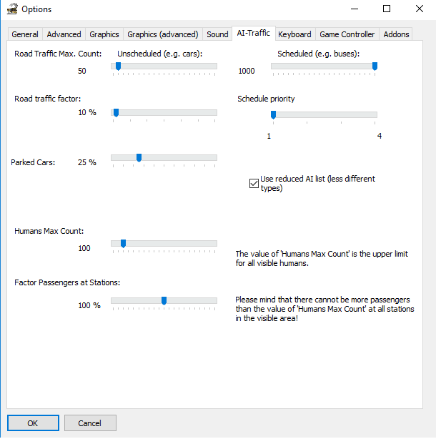Click the Parked Cars slider handle
This screenshot has height=439, width=436.
coord(139,158)
